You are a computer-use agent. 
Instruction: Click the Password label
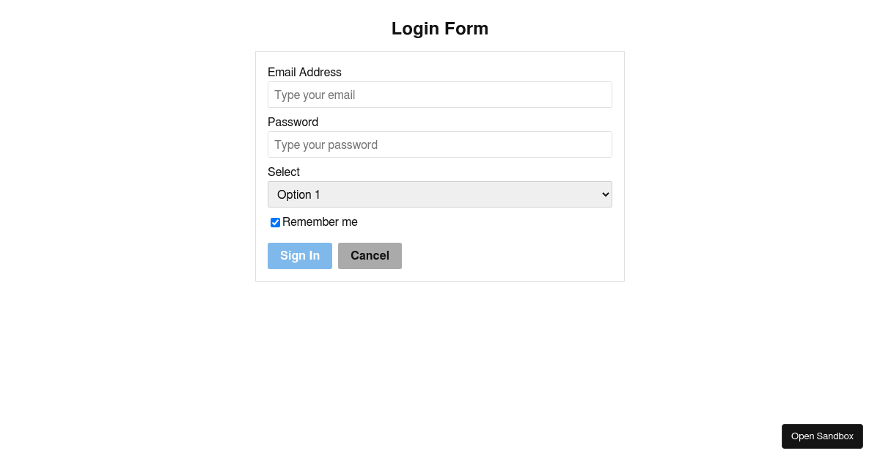(x=293, y=122)
